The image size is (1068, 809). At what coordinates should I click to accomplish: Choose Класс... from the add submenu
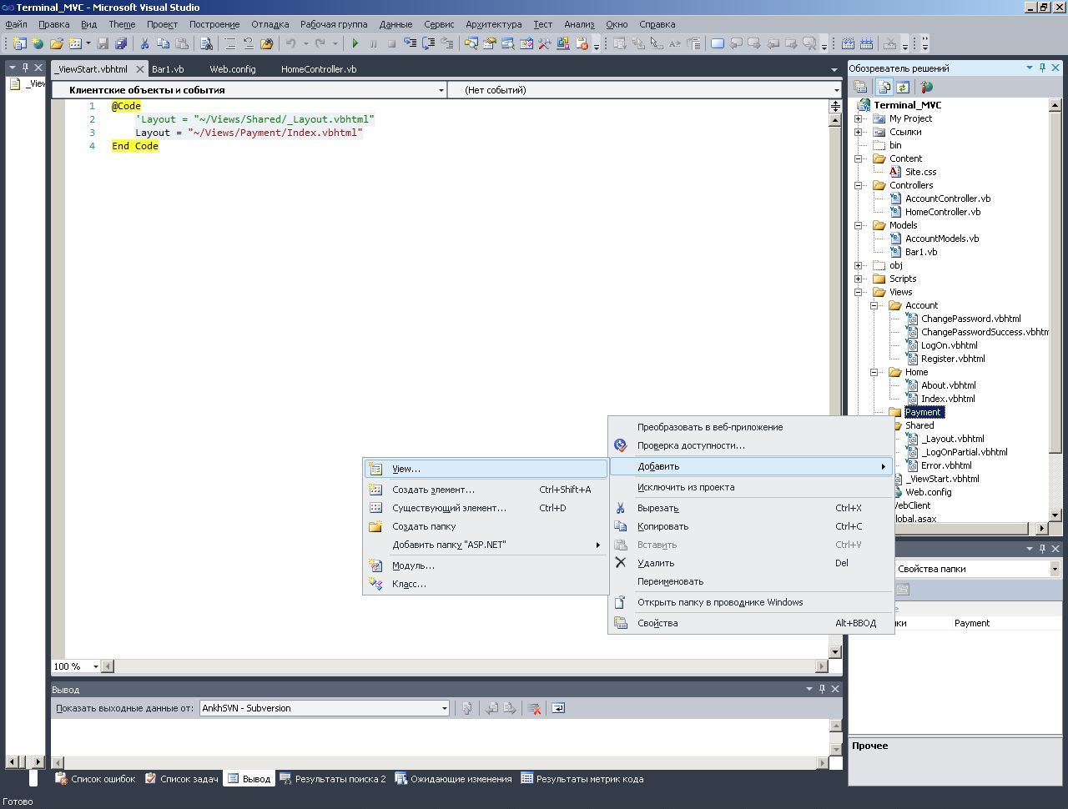click(x=486, y=584)
